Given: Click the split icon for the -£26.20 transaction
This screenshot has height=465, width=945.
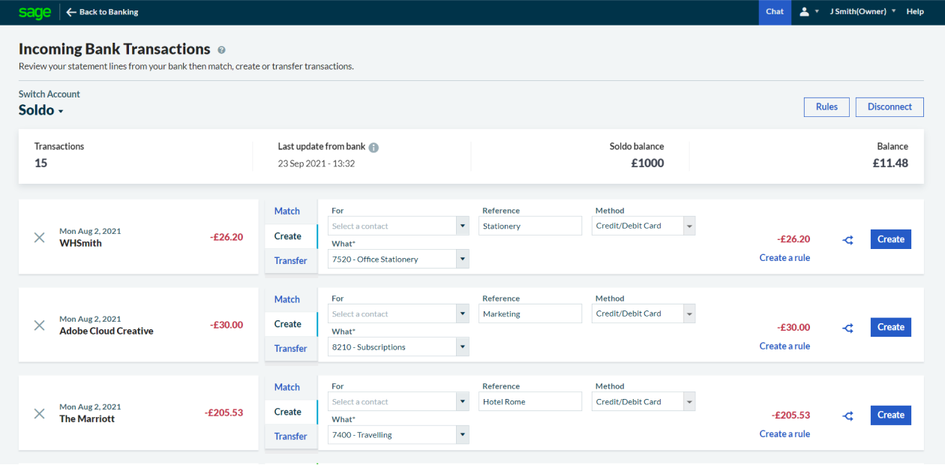Looking at the screenshot, I should pos(847,240).
